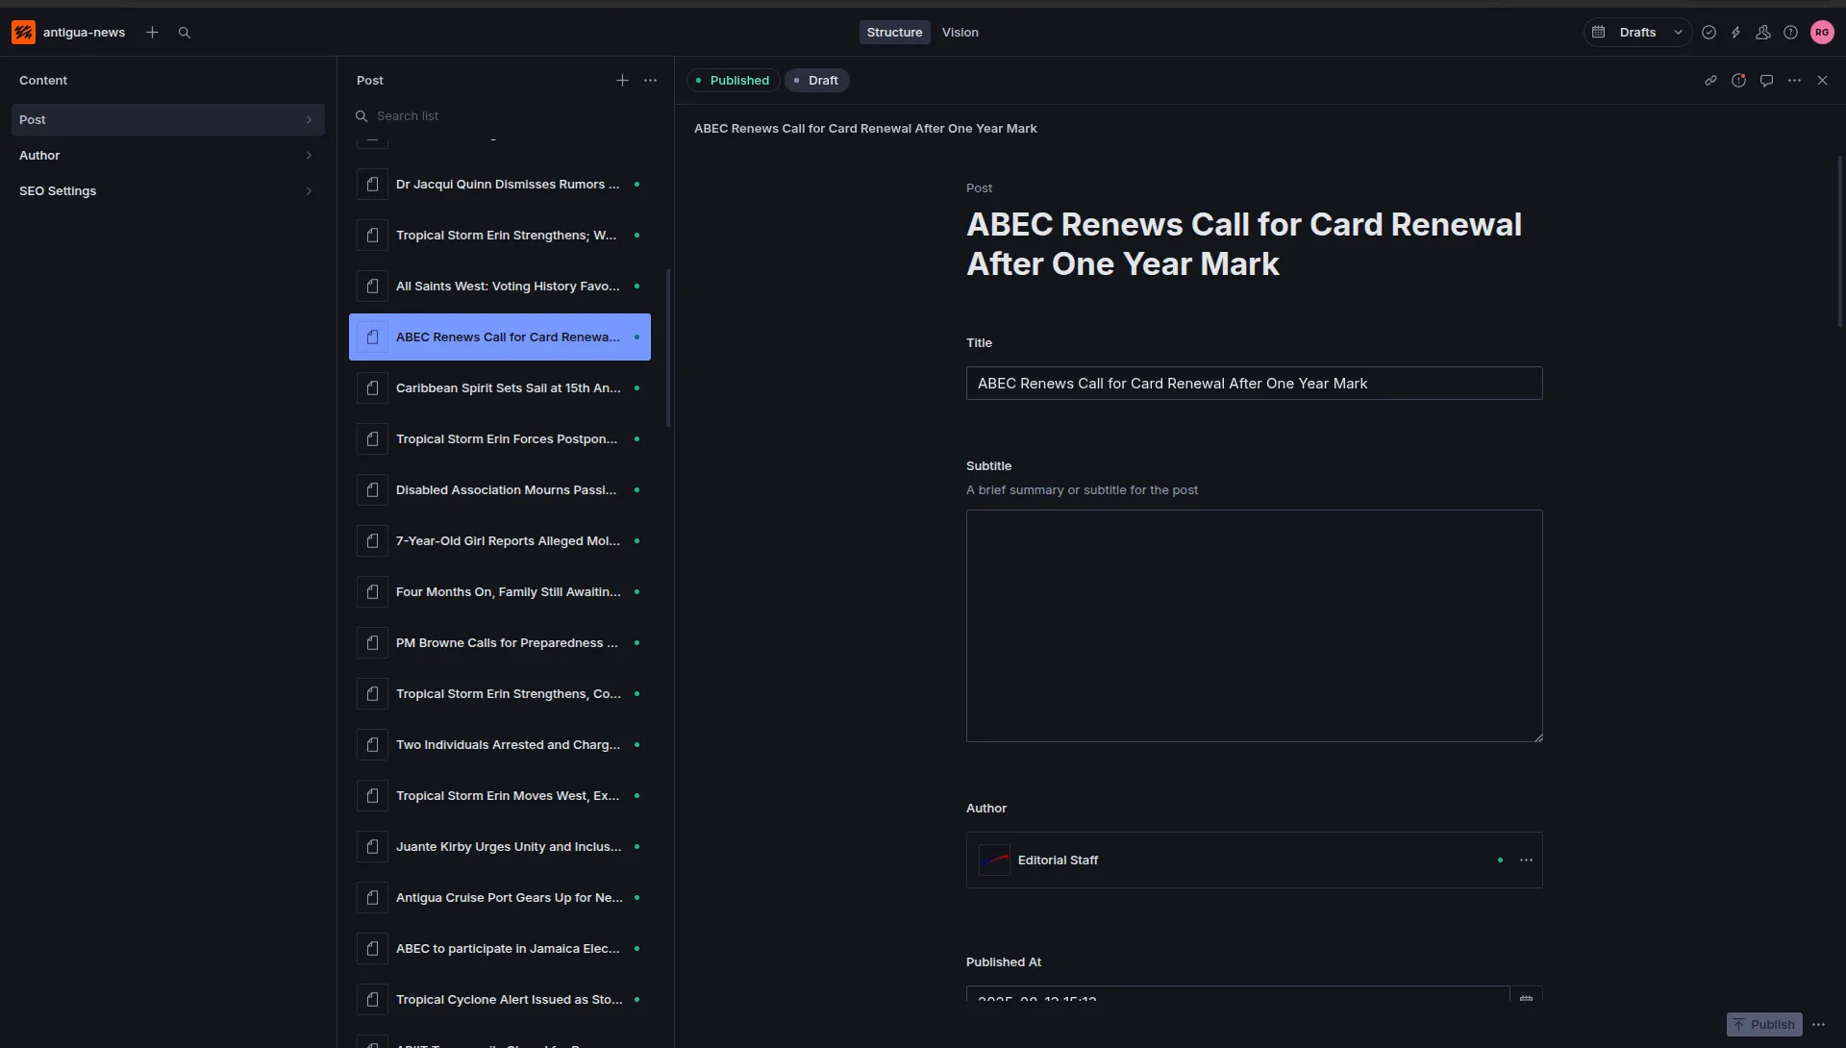The image size is (1846, 1048).
Task: Open Post list options ellipsis menu
Action: click(x=651, y=81)
